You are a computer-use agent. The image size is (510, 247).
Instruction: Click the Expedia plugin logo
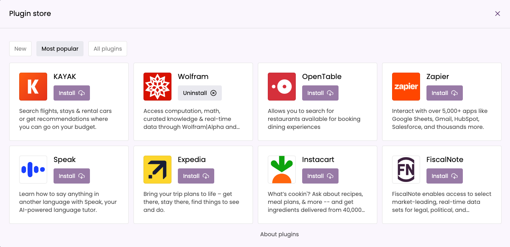point(157,170)
